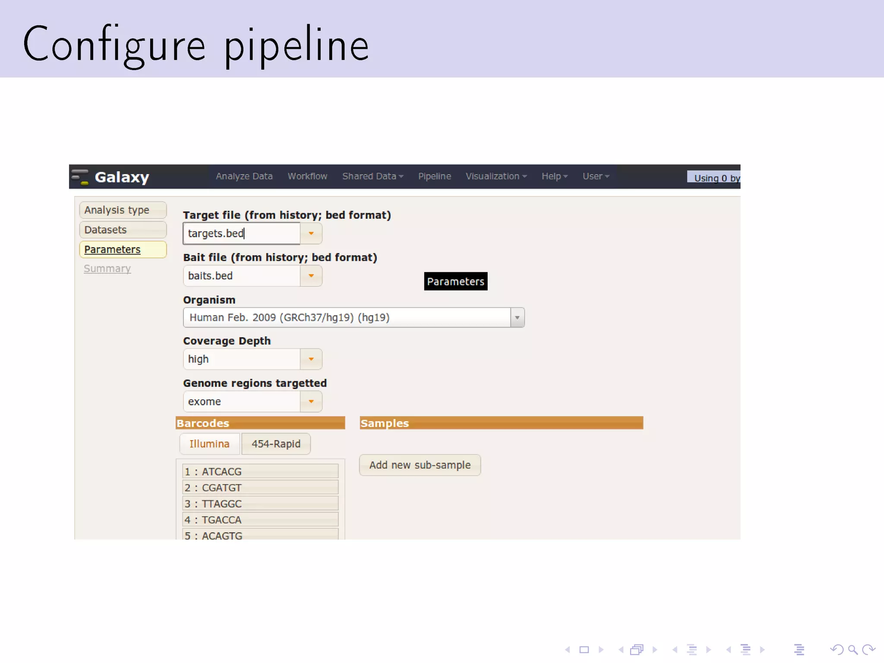Viewport: 884px width, 663px height.
Task: Go to previous slide arrow in Beamer bar
Action: click(x=568, y=650)
